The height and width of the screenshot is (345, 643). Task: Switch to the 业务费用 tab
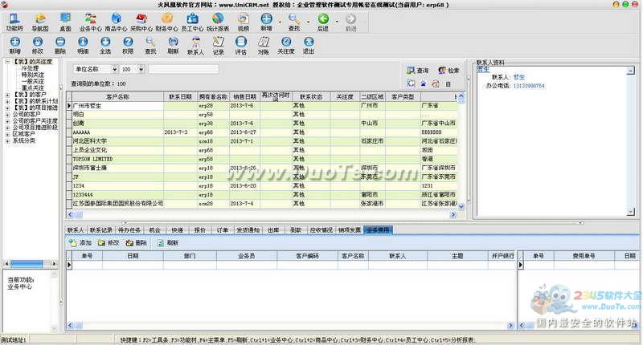click(x=378, y=230)
